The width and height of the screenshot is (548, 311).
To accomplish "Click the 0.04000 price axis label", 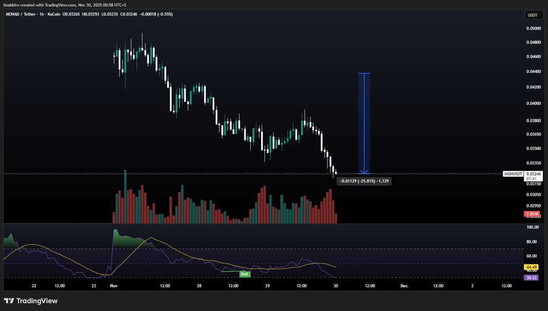I will tap(534, 104).
